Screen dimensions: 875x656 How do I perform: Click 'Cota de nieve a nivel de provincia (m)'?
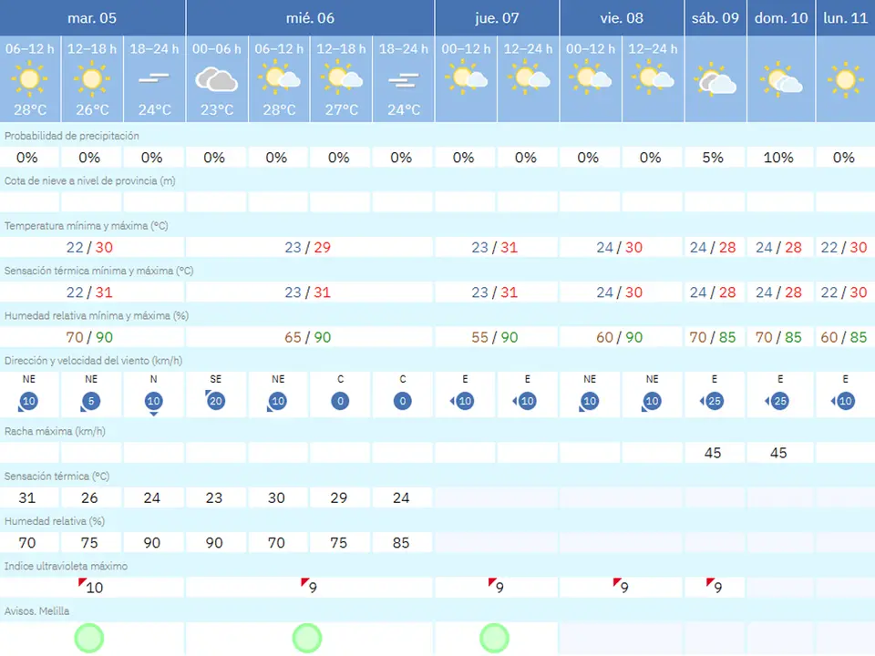(x=90, y=180)
